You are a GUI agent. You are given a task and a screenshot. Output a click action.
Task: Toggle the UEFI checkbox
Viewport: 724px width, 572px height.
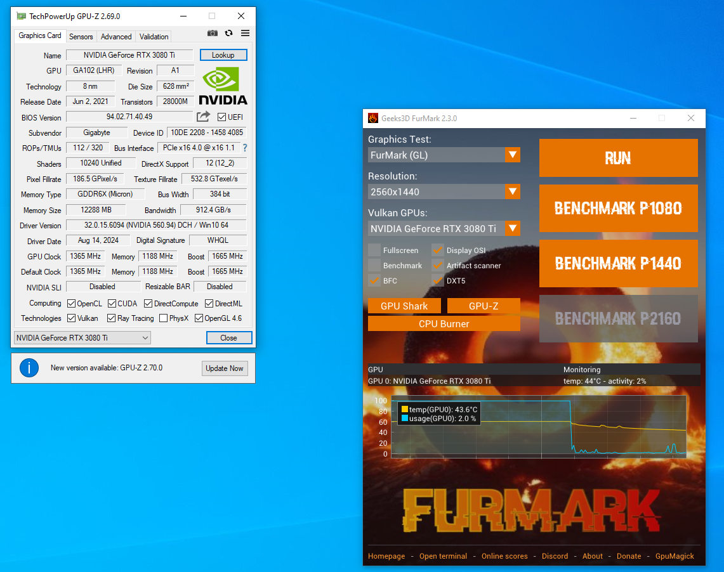point(221,117)
